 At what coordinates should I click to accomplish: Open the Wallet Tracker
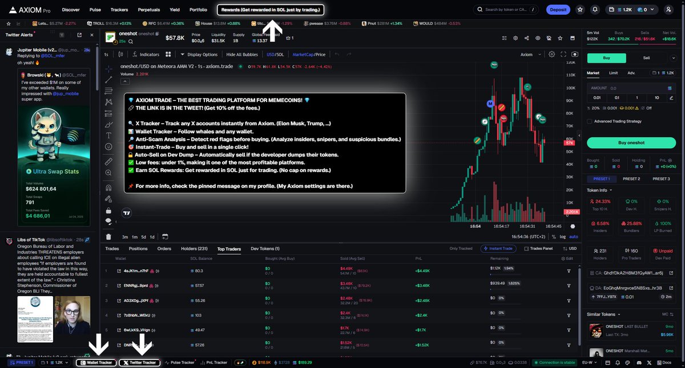coord(96,362)
